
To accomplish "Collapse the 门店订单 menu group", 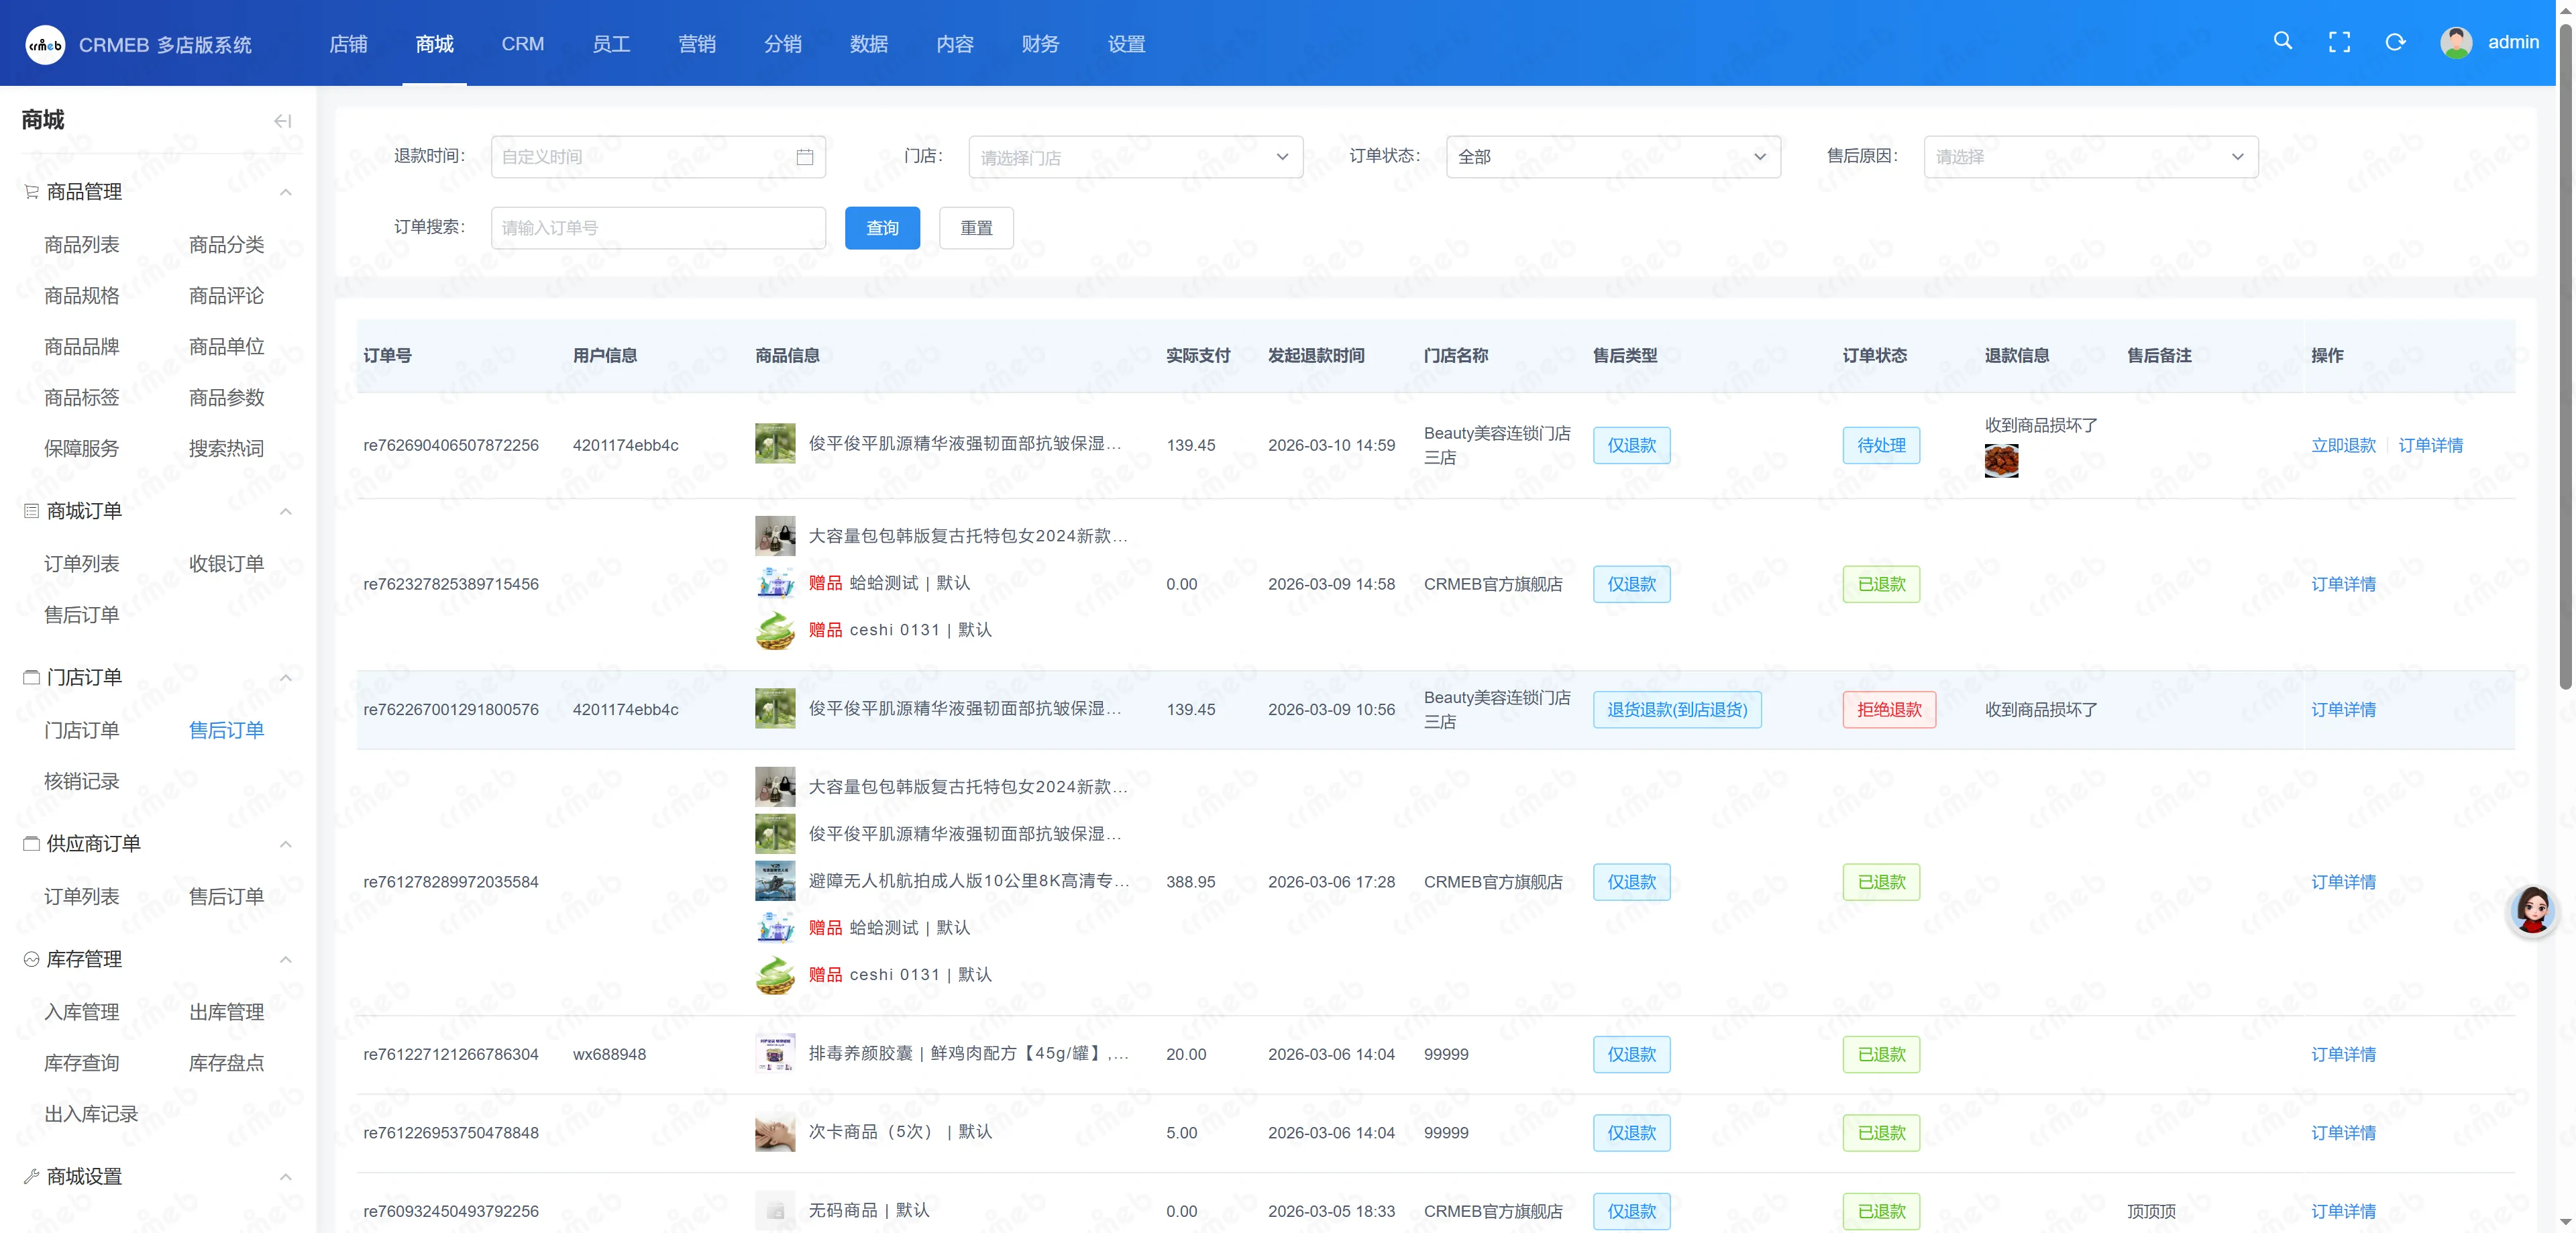I will (285, 677).
